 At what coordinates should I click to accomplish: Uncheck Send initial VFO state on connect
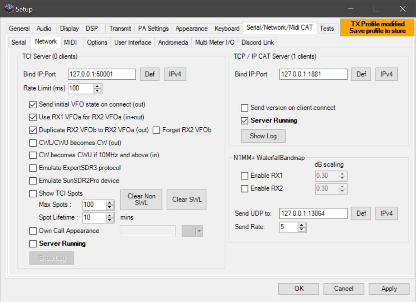pos(33,105)
